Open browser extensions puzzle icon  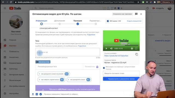tap(154, 2)
